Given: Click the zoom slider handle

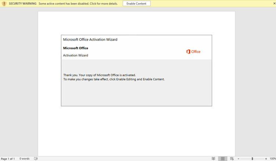Looking at the screenshot, I should tap(252, 159).
